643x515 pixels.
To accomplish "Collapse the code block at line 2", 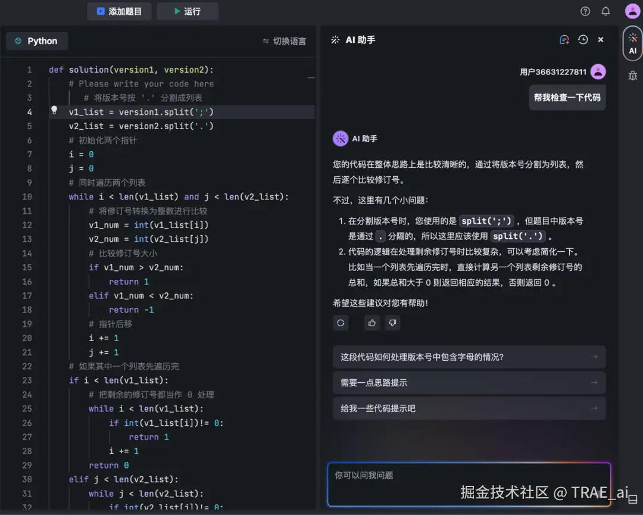I will coord(310,78).
